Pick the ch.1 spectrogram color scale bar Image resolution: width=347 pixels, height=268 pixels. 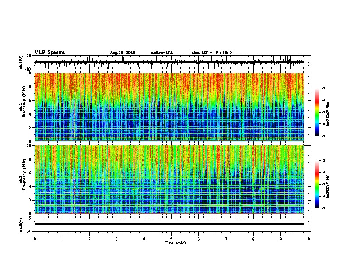point(317,112)
